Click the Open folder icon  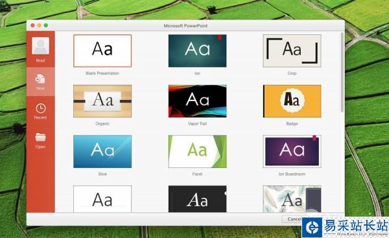coord(40,137)
